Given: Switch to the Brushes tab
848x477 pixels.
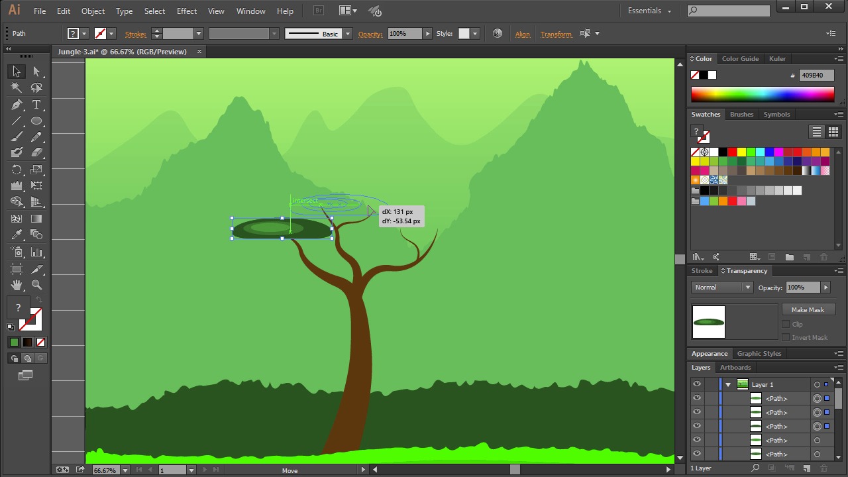Looking at the screenshot, I should point(741,114).
